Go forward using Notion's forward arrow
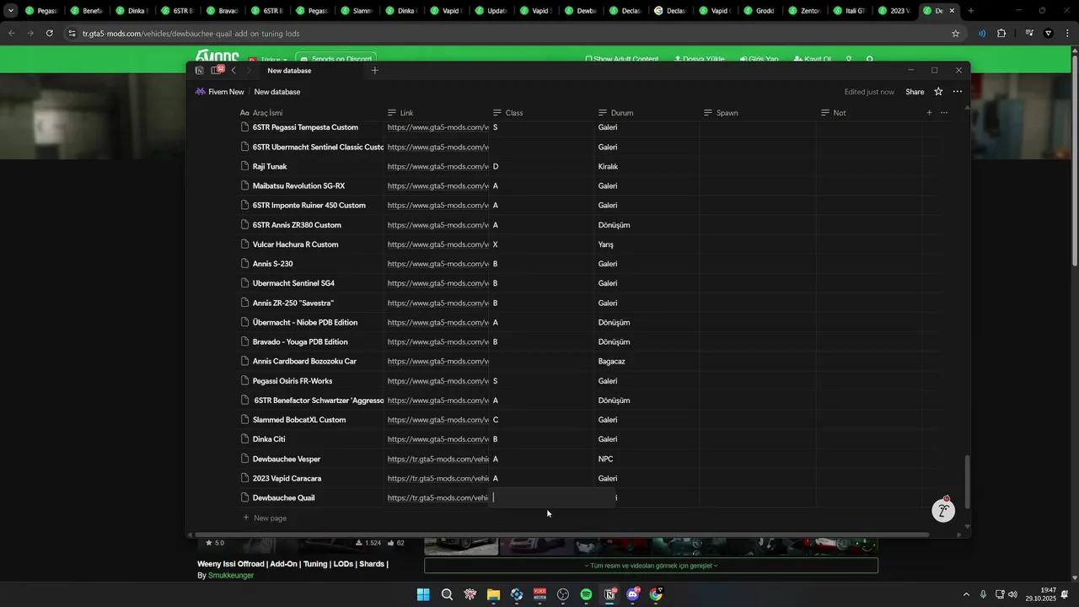The width and height of the screenshot is (1079, 607). coord(249,71)
